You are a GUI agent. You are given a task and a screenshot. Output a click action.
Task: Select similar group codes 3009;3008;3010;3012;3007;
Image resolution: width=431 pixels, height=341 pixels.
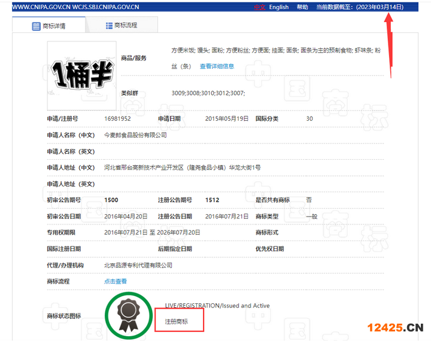[x=208, y=93]
